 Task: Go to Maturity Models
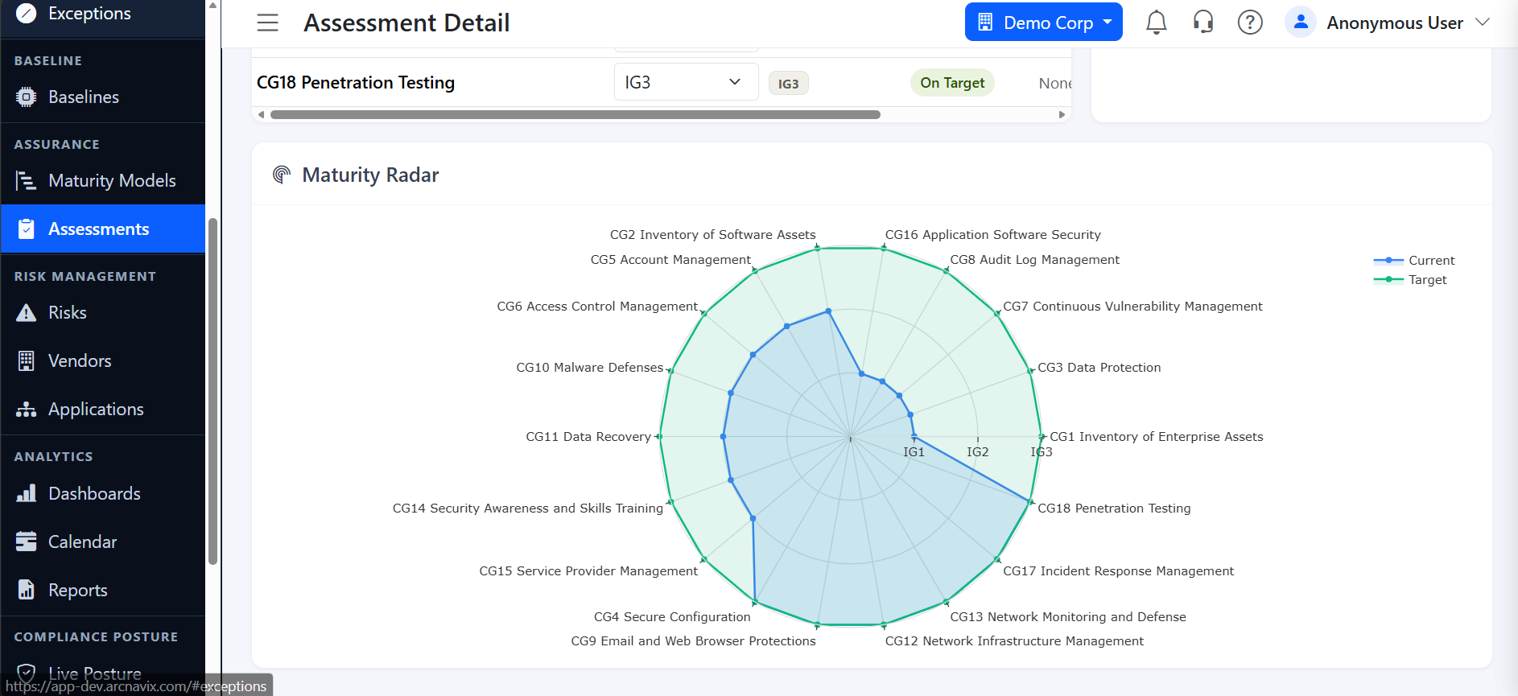(x=102, y=181)
